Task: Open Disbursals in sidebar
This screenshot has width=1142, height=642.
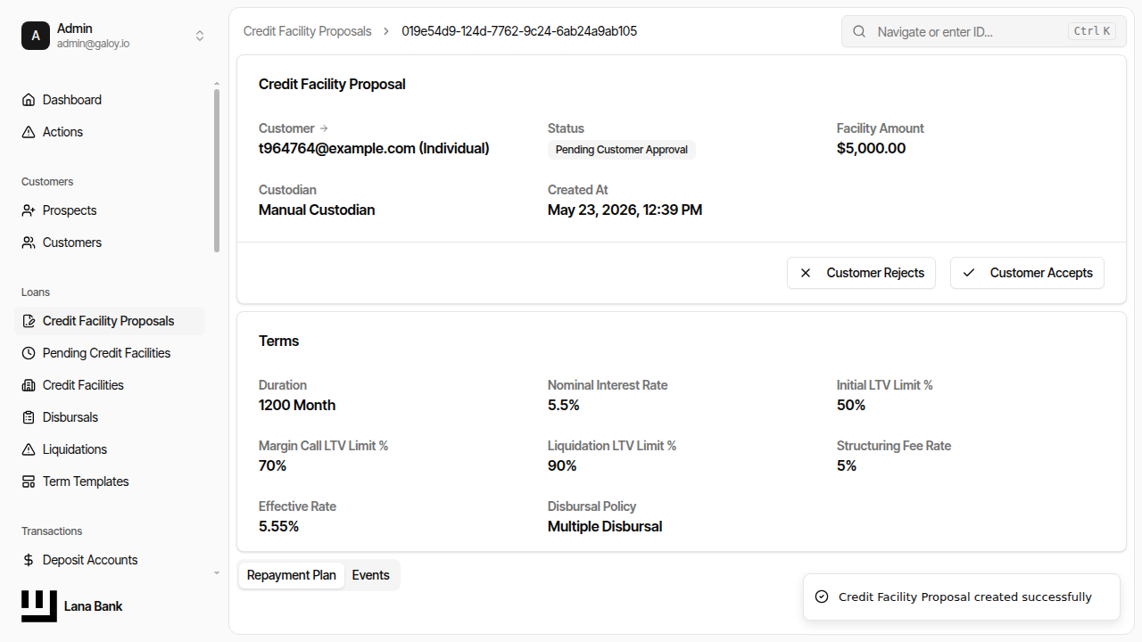Action: click(x=110, y=417)
